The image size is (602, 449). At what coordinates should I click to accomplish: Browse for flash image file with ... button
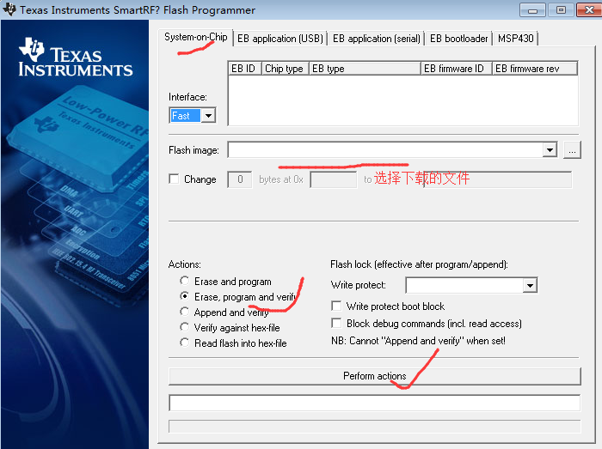coord(572,149)
